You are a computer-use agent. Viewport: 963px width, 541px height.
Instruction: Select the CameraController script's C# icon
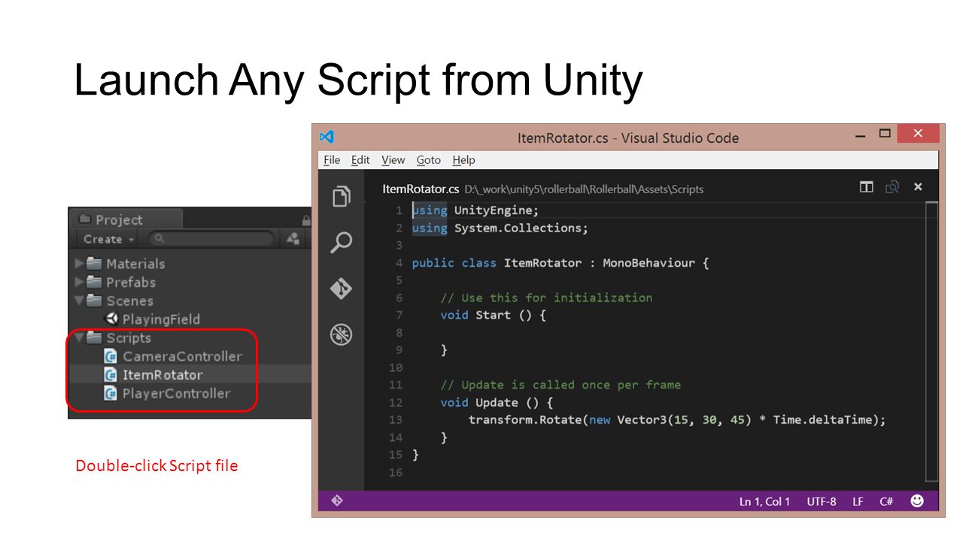pos(111,356)
